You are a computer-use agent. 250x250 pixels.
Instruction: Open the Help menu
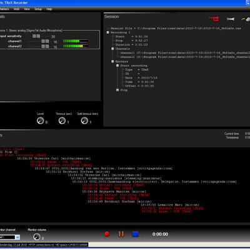(x=49, y=9)
